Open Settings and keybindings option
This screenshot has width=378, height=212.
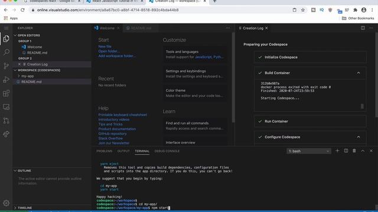195,74
